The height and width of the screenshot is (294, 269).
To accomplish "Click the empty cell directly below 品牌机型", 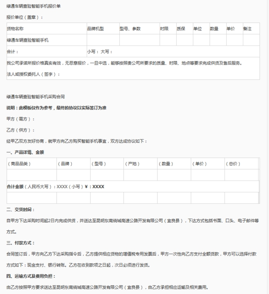I will pyautogui.click(x=101, y=40).
